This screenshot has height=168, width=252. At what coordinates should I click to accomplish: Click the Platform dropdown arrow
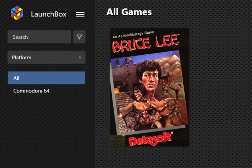(80, 57)
